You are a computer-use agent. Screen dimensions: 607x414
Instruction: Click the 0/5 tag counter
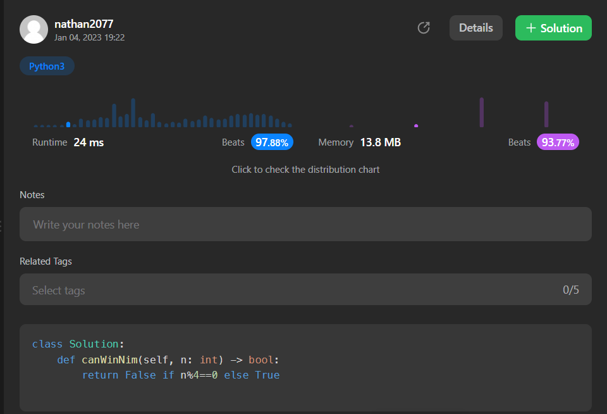point(570,290)
